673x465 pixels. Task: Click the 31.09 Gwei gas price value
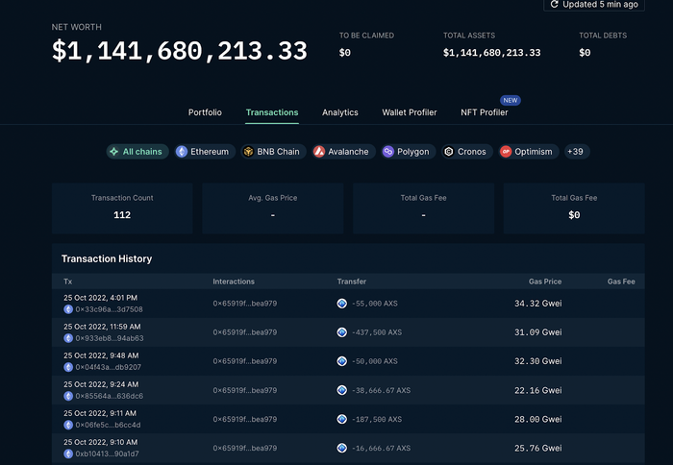pos(537,332)
